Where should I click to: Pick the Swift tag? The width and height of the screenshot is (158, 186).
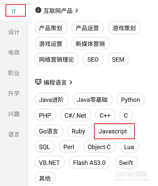click(x=126, y=162)
